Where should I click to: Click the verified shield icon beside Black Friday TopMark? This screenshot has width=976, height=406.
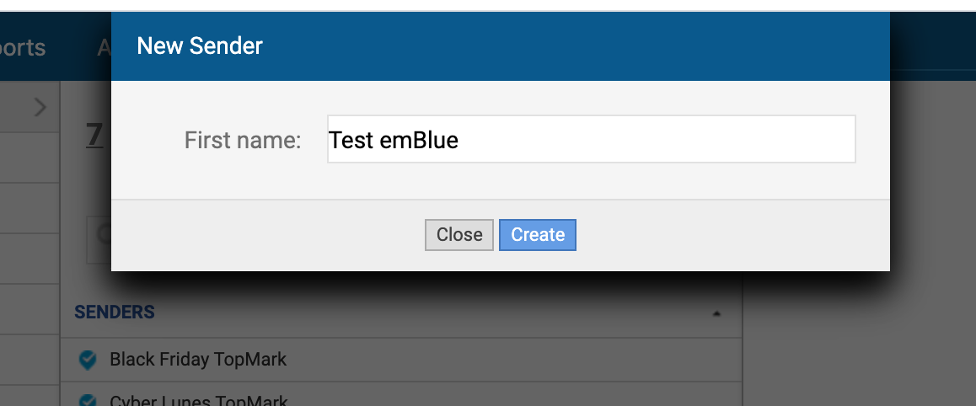[87, 361]
